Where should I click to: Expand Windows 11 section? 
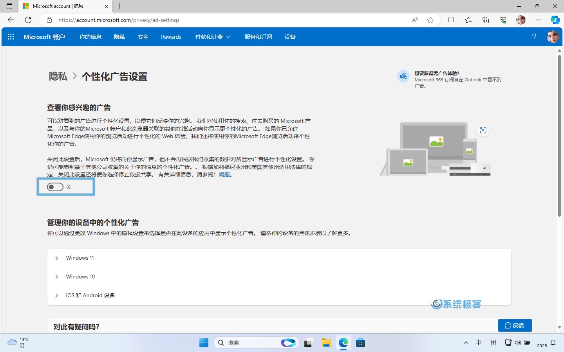(x=279, y=258)
